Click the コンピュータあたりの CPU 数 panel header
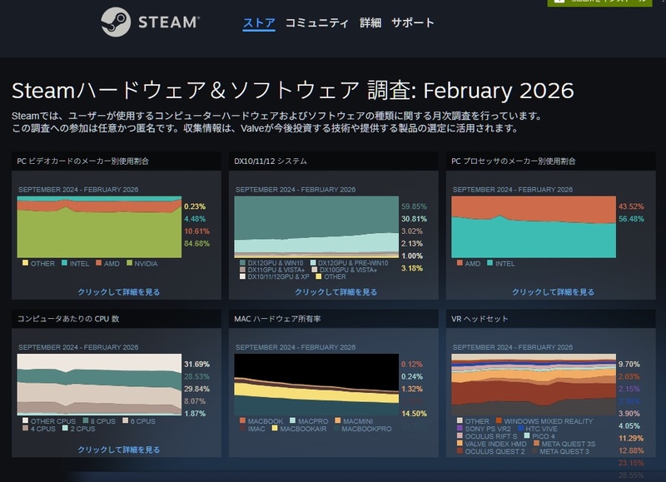Viewport: 666px width, 482px height. (x=117, y=319)
